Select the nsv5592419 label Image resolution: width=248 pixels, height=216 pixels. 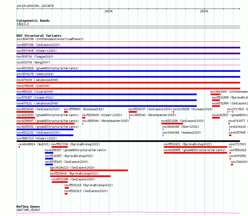point(238,150)
